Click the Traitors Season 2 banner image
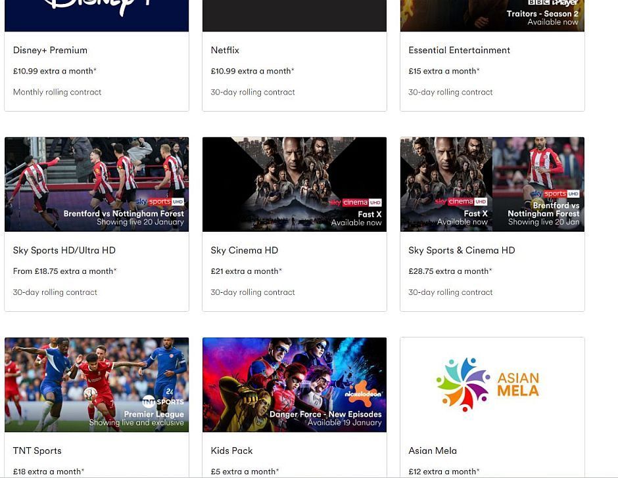Viewport: 618px width, 478px height. 492,16
